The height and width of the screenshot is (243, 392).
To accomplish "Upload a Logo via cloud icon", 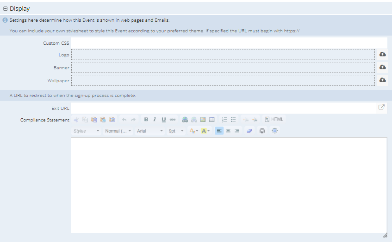I will [x=382, y=55].
